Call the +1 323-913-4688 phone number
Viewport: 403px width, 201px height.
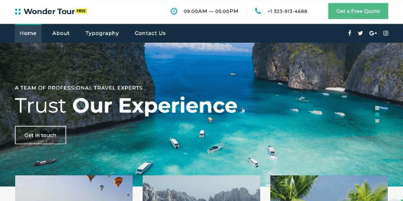tap(287, 11)
